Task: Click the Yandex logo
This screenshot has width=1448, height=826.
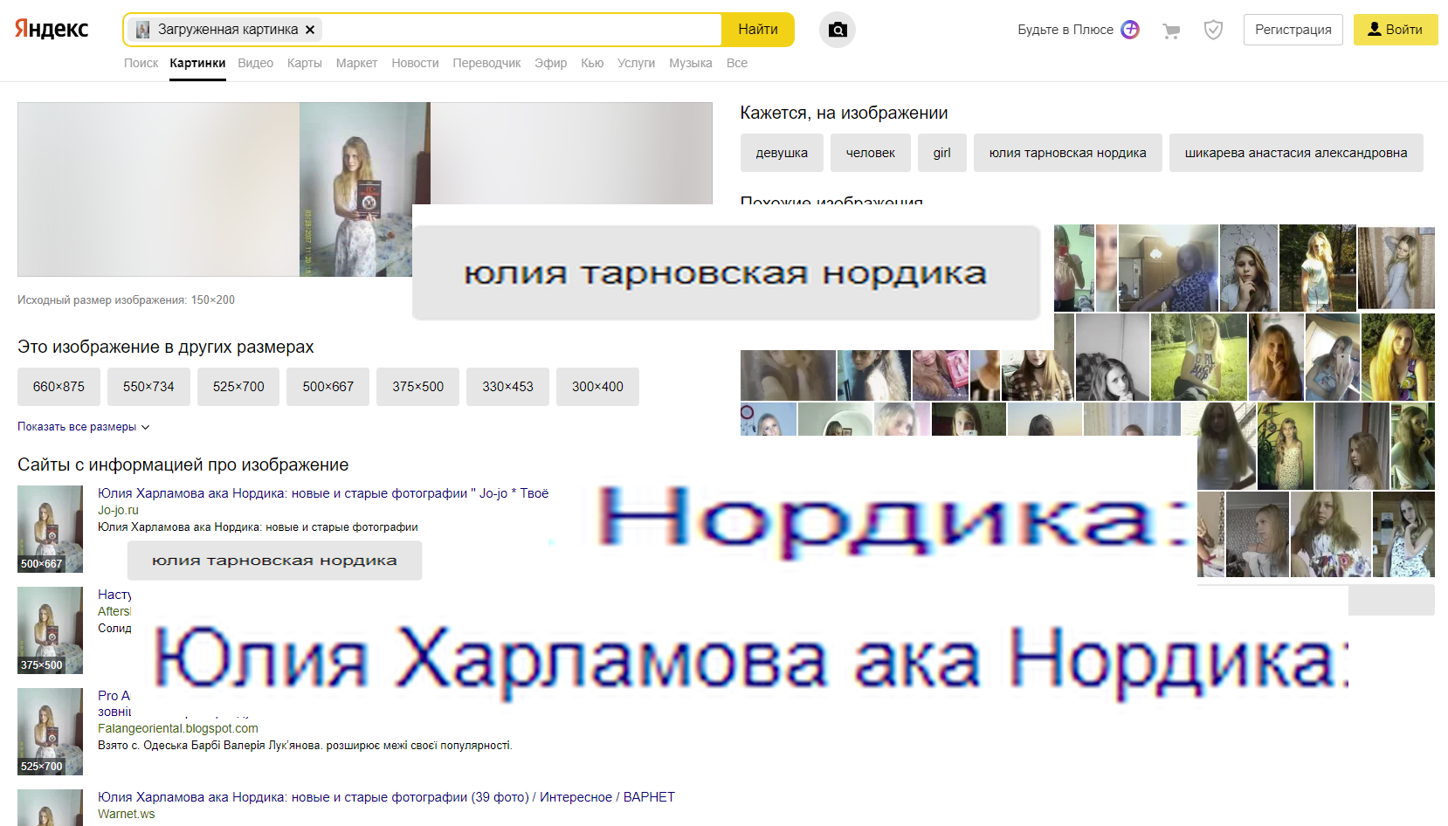Action: pyautogui.click(x=52, y=29)
